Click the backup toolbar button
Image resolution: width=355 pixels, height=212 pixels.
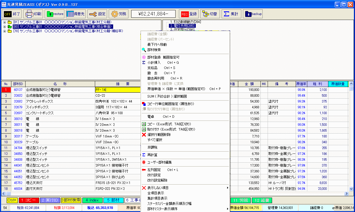point(253,14)
